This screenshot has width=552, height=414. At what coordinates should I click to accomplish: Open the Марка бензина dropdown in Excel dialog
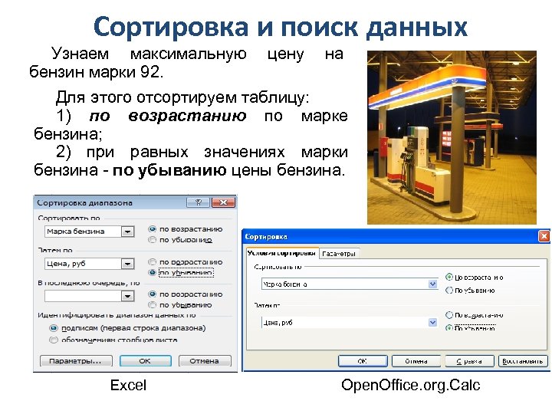point(127,232)
